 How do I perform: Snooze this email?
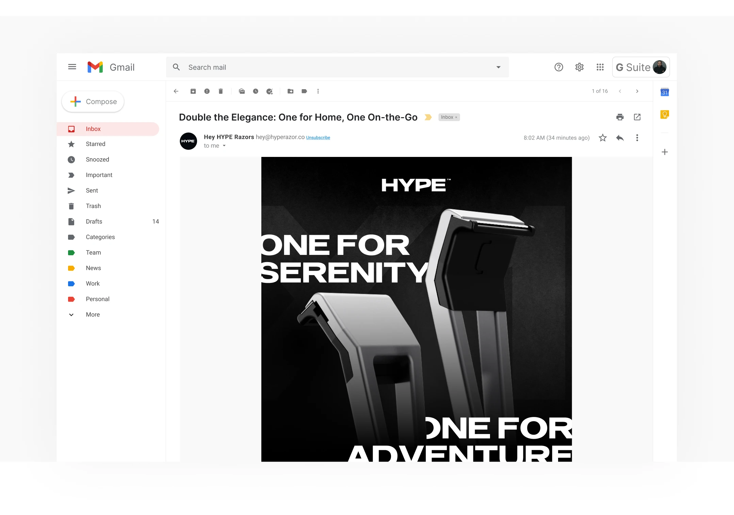(256, 91)
